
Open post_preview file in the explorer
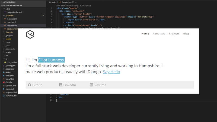12,29
